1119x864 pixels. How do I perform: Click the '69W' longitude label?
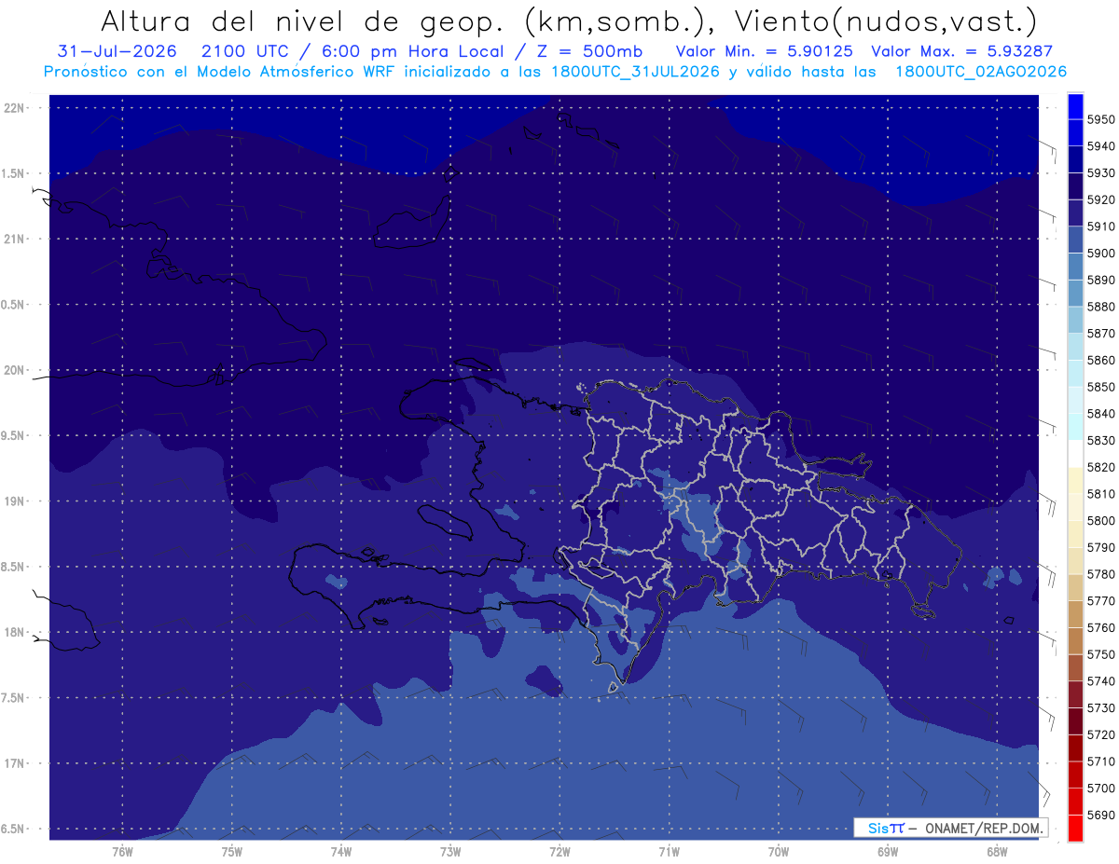(x=888, y=852)
